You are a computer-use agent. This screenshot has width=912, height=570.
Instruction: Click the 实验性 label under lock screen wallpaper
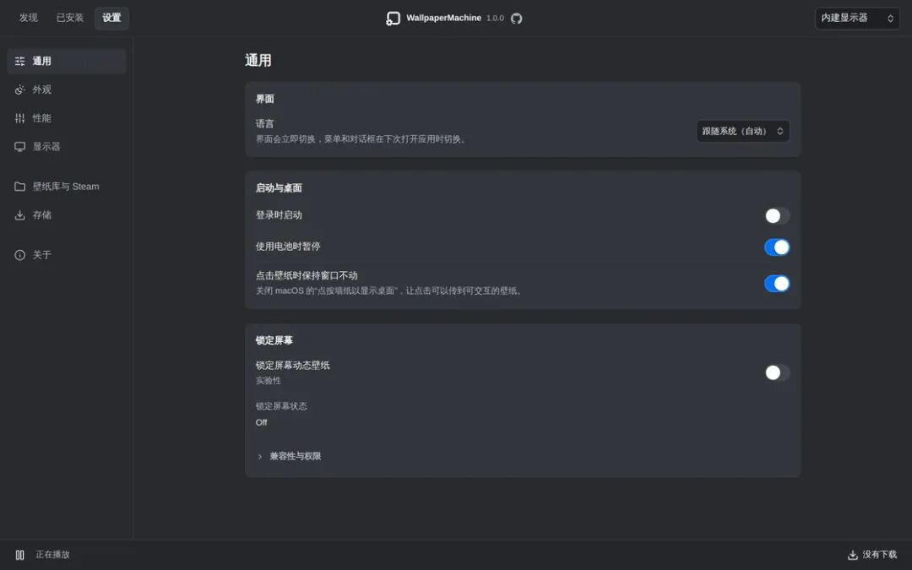269,380
